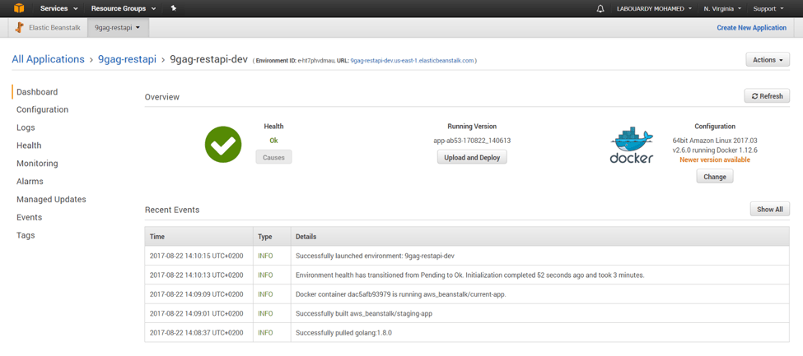Click the Upload and Deploy button
803x356 pixels.
pyautogui.click(x=472, y=158)
